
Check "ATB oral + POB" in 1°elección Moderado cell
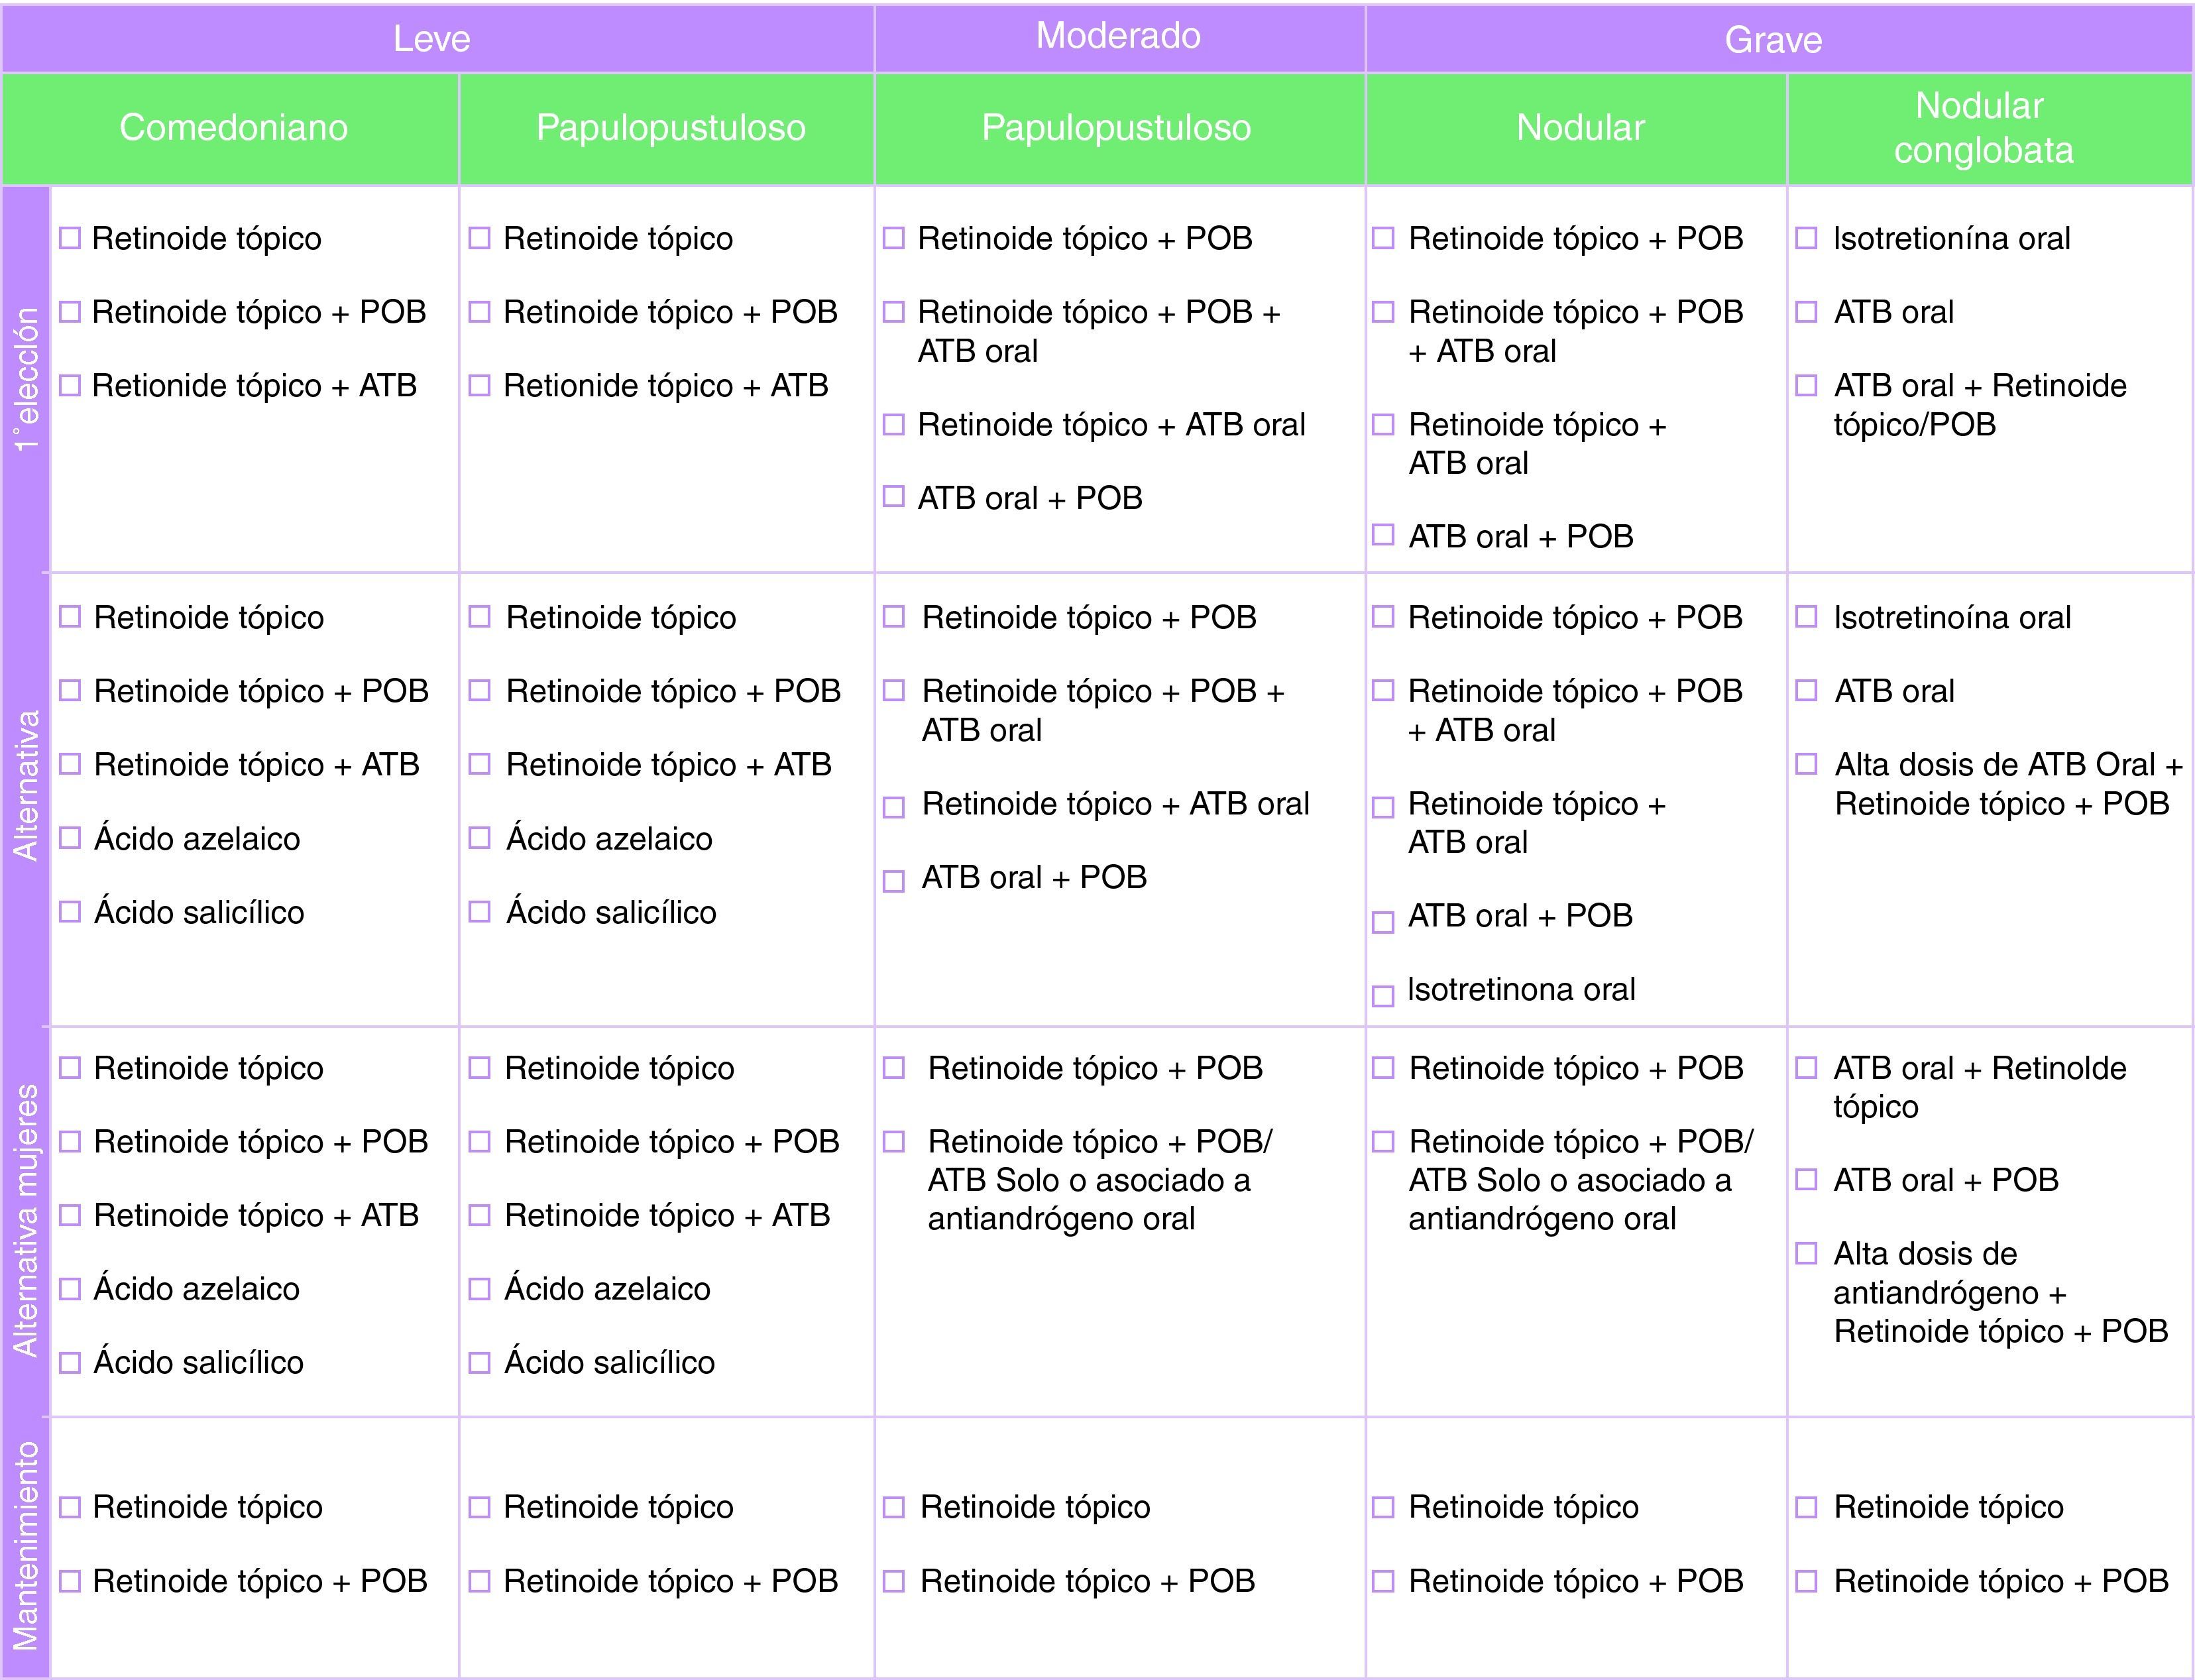[894, 497]
